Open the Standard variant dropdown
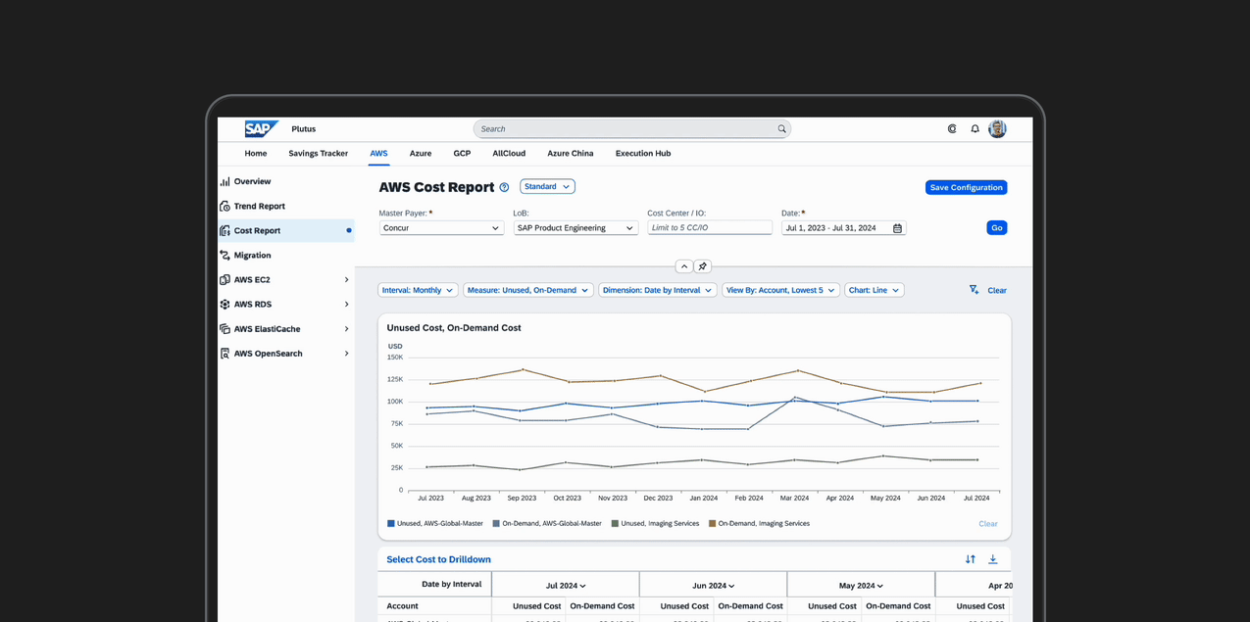Screen dimensions: 1250x622 (547, 186)
